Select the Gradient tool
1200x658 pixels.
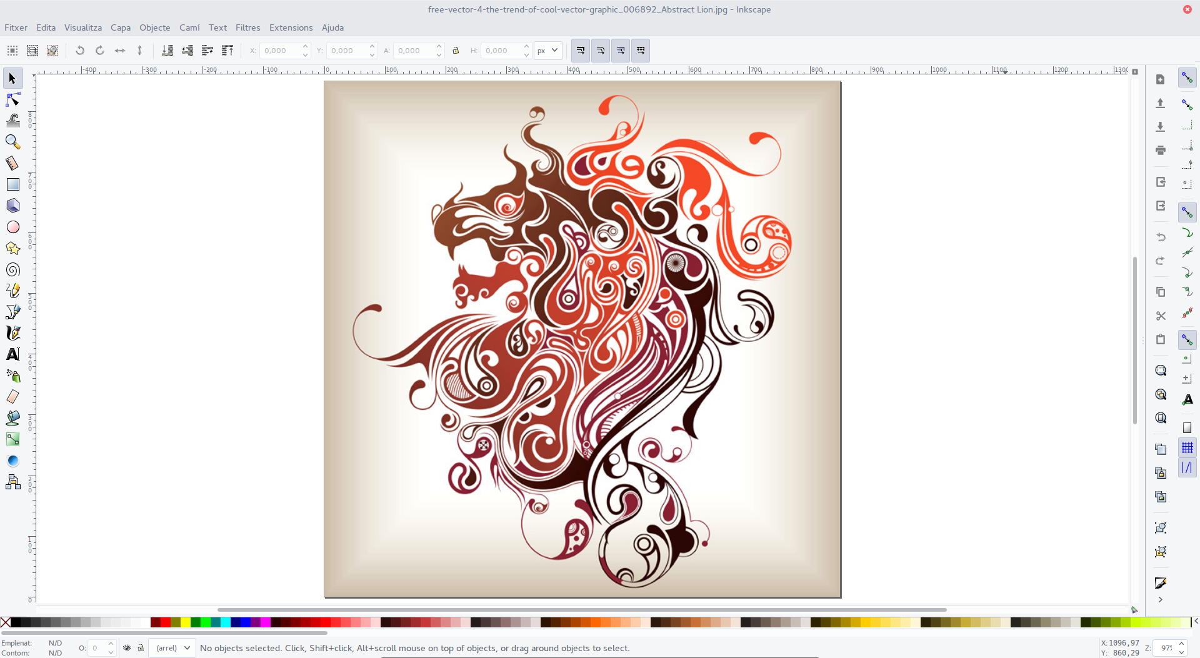coord(12,439)
